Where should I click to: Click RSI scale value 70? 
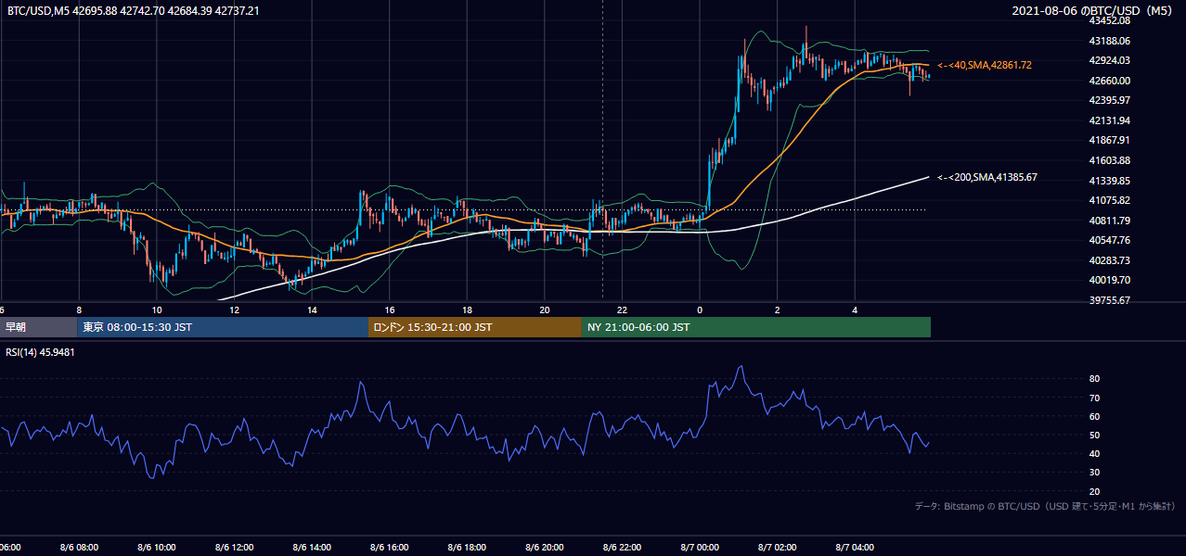click(x=1095, y=398)
